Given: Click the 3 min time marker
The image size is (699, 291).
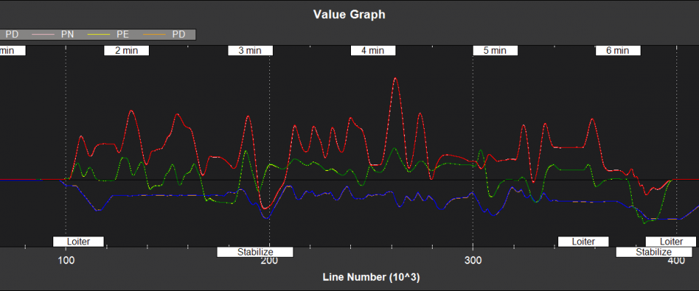Looking at the screenshot, I should point(250,51).
